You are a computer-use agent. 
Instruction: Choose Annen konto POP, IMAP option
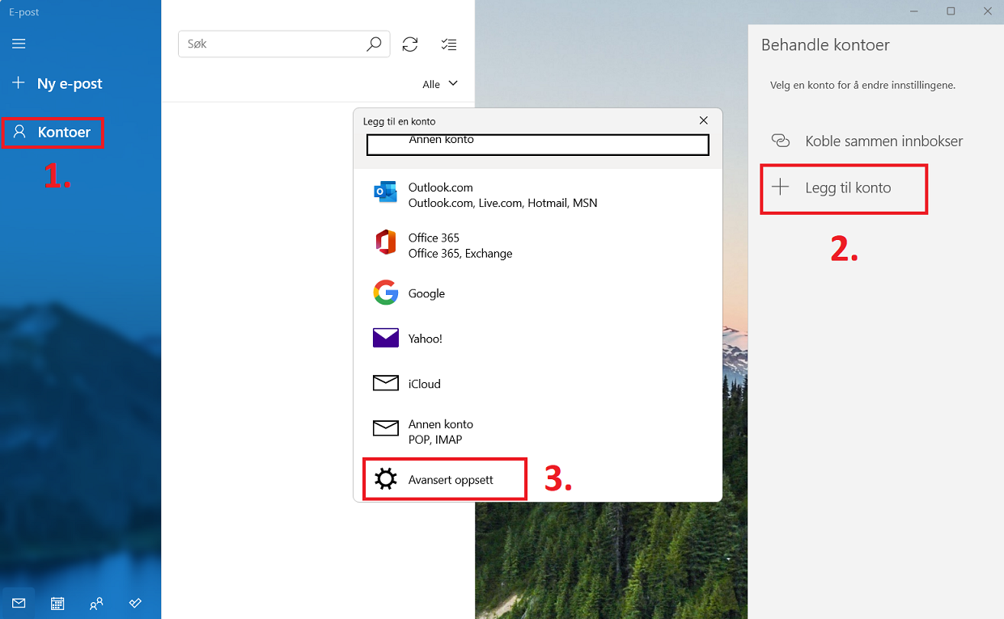point(537,432)
